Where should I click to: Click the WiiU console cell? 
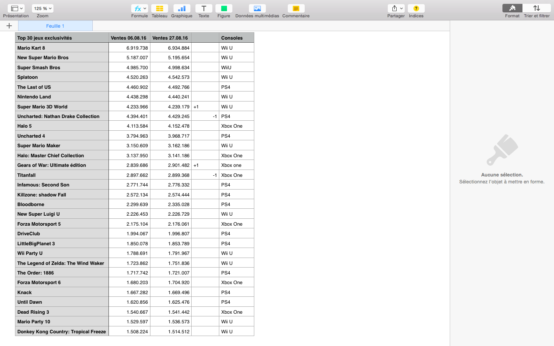(x=237, y=67)
